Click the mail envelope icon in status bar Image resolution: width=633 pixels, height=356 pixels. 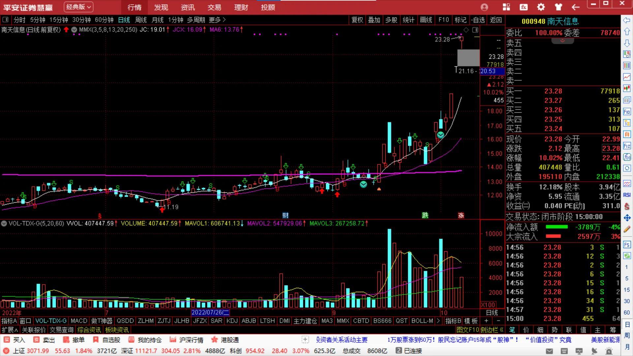click(549, 351)
